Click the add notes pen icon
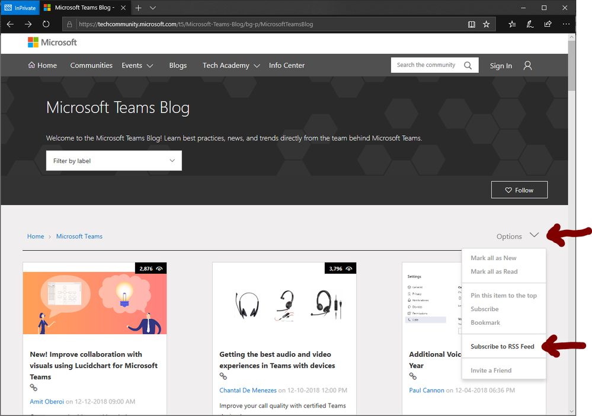The height and width of the screenshot is (416, 592). point(530,24)
